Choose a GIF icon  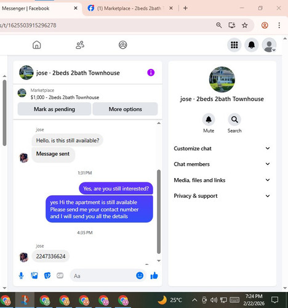tap(60, 275)
